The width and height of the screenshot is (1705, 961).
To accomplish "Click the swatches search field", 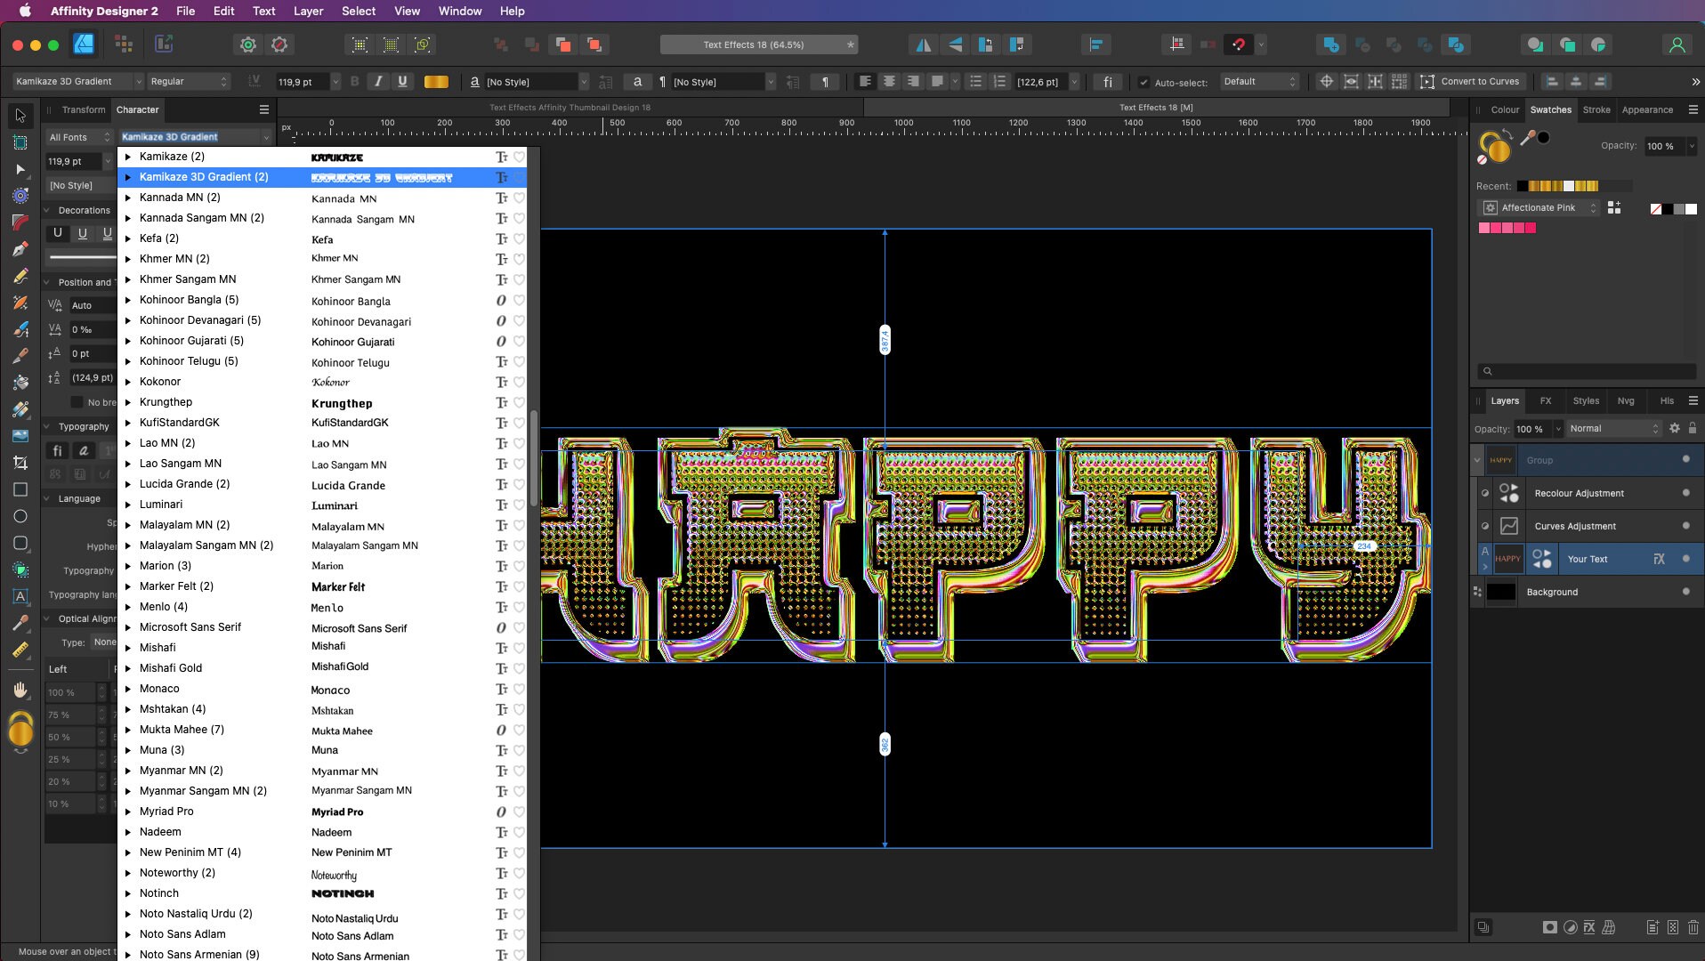I will (x=1585, y=371).
